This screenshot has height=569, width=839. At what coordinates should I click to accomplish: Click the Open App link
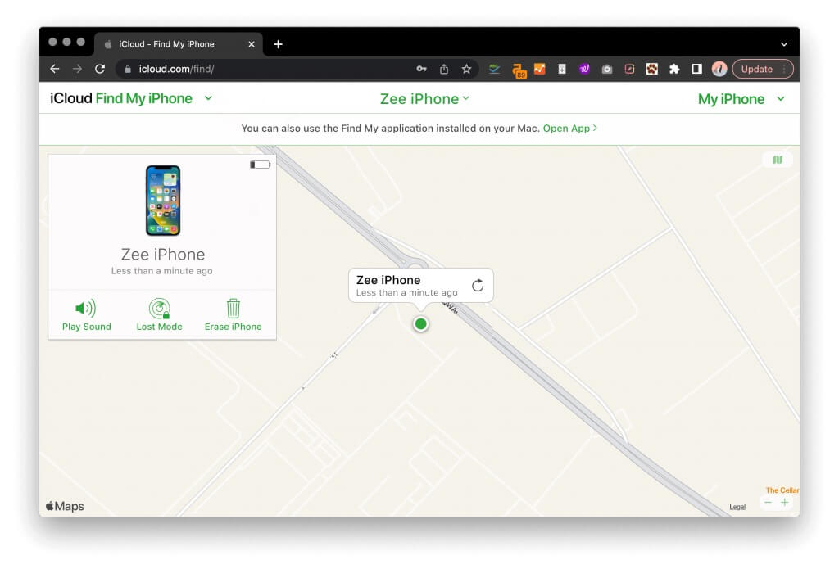point(569,129)
